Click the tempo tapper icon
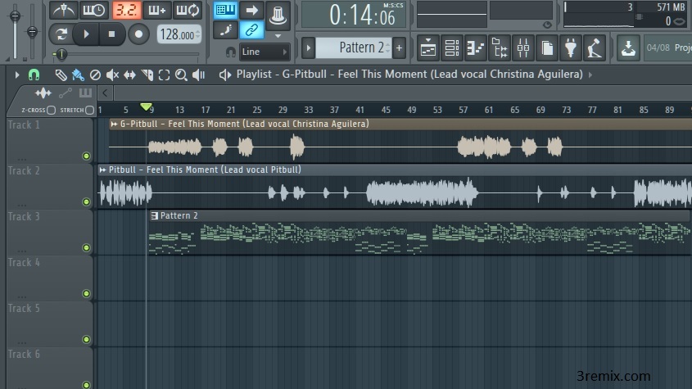Screen dimensions: 692x389 pyautogui.click(x=595, y=47)
